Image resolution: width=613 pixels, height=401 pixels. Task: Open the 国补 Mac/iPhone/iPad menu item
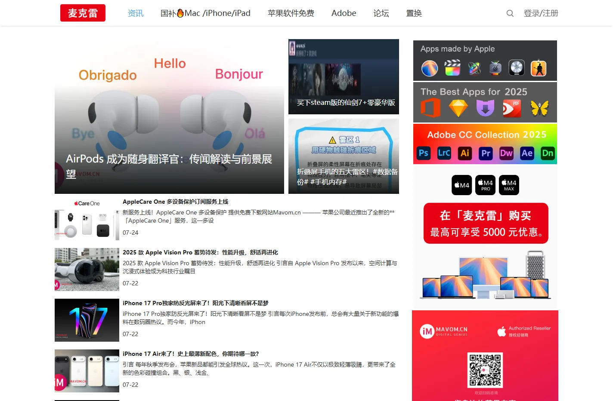(205, 13)
